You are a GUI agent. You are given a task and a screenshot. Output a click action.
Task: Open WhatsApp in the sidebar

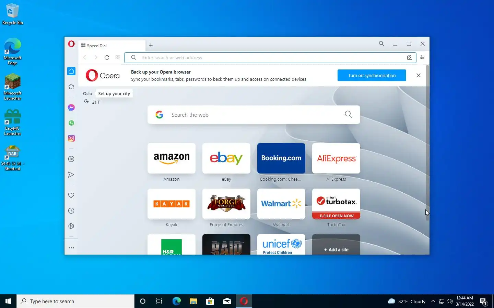71,123
